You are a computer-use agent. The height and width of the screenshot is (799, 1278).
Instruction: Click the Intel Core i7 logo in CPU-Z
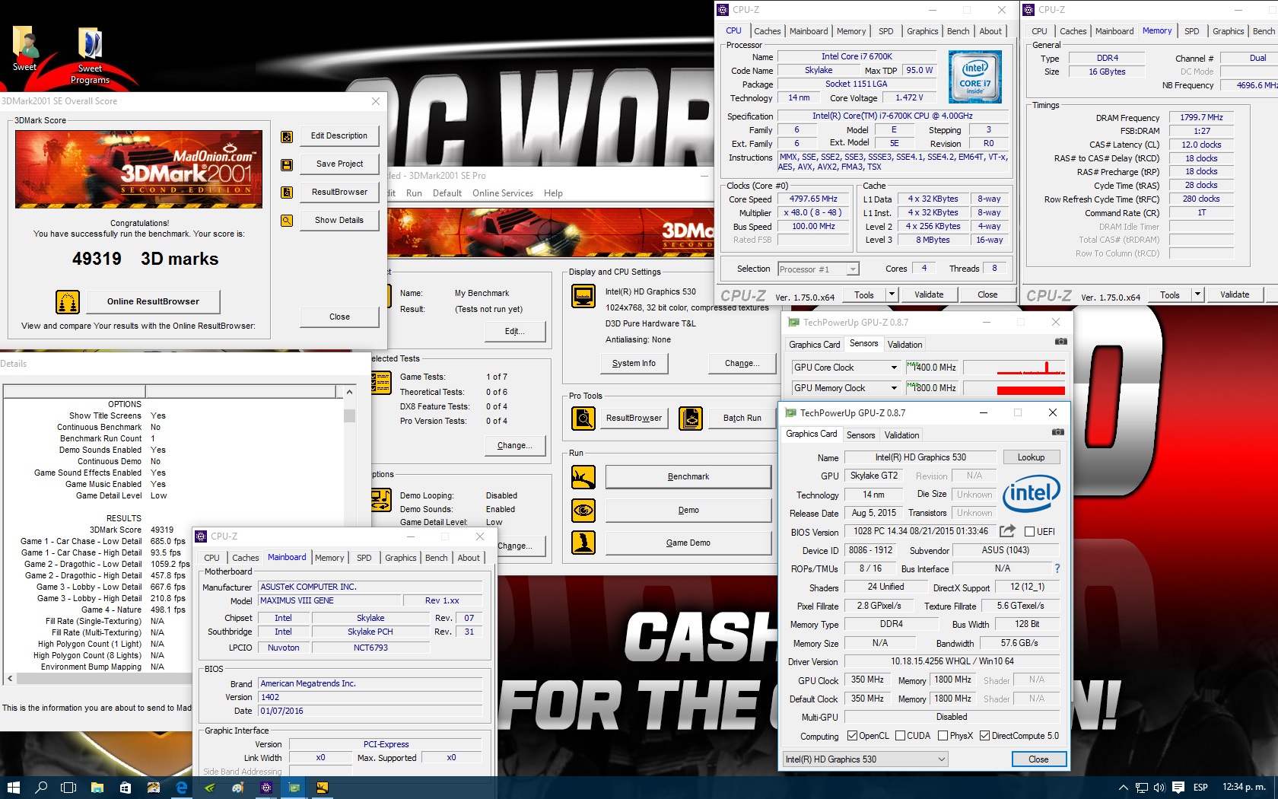[x=974, y=77]
